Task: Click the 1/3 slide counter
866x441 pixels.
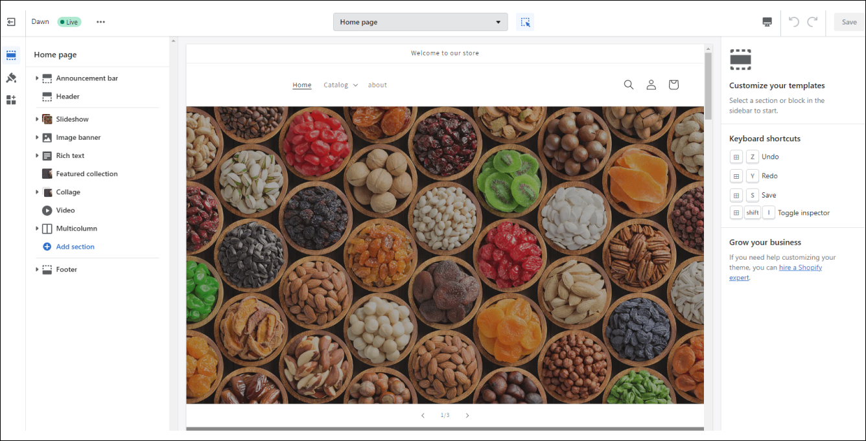Action: (x=445, y=415)
